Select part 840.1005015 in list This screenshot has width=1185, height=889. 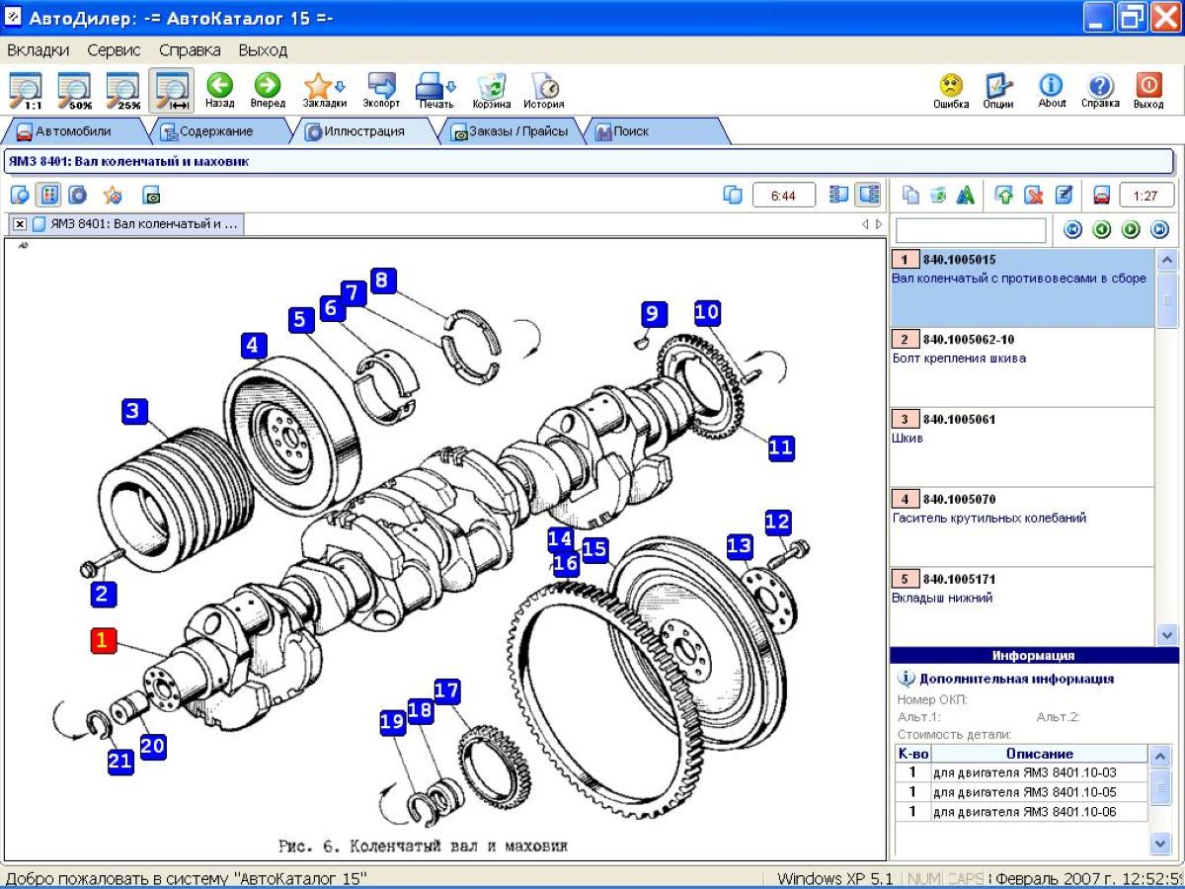1022,288
